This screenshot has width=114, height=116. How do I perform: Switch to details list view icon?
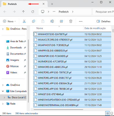tap(107, 113)
